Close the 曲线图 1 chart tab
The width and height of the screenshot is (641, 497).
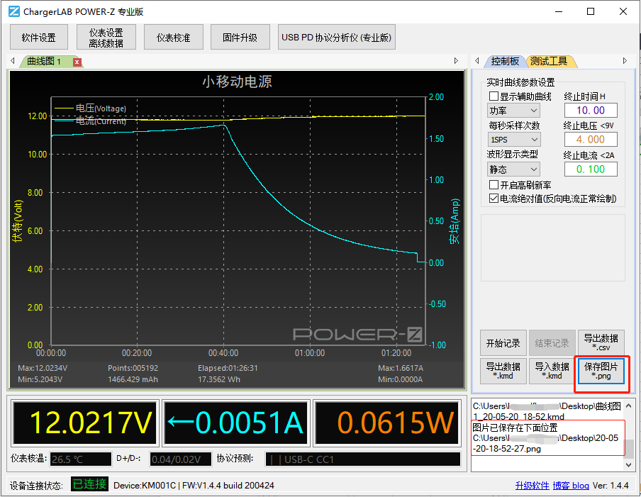click(77, 62)
